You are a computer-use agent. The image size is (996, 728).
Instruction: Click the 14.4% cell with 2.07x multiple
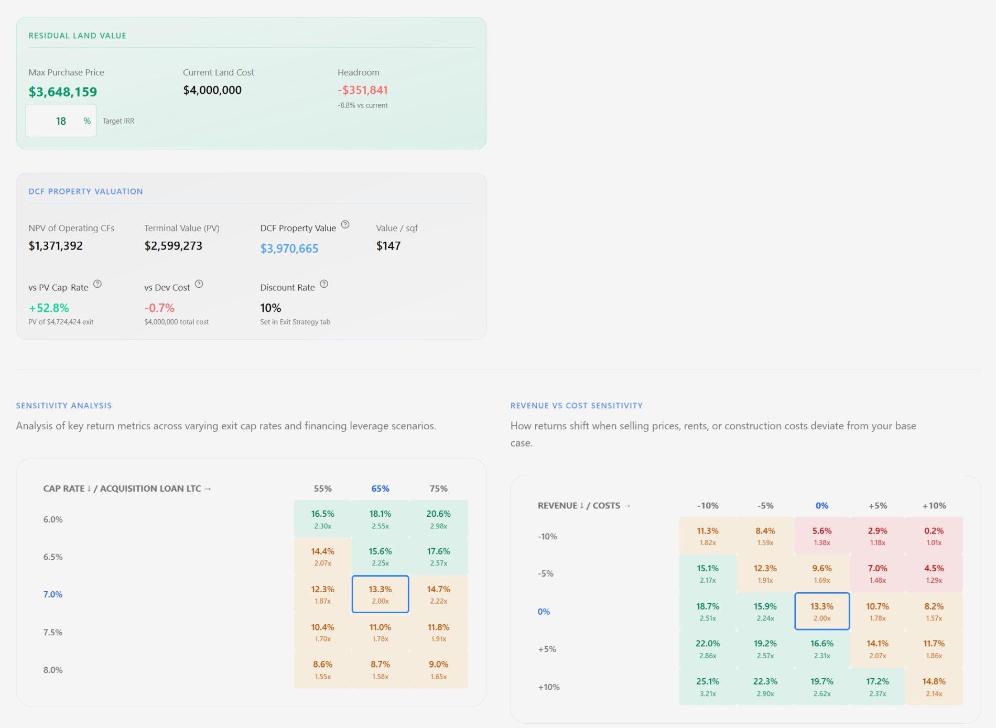point(322,557)
